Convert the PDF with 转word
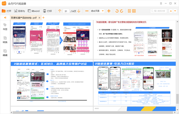 tap(34, 11)
